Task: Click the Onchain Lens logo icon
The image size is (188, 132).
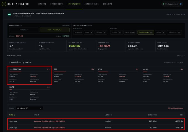Action: click(4, 4)
